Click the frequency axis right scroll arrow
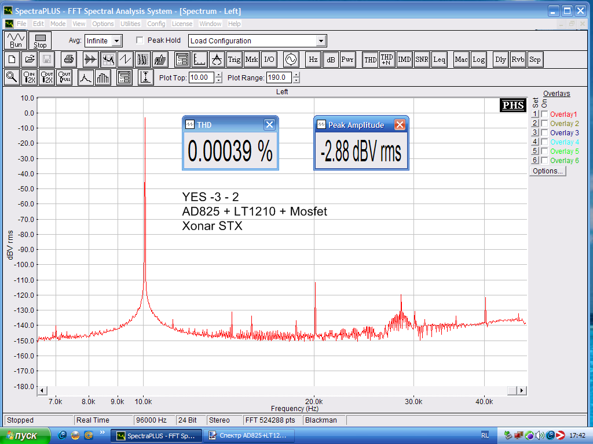Image resolution: width=593 pixels, height=444 pixels. pyautogui.click(x=522, y=391)
